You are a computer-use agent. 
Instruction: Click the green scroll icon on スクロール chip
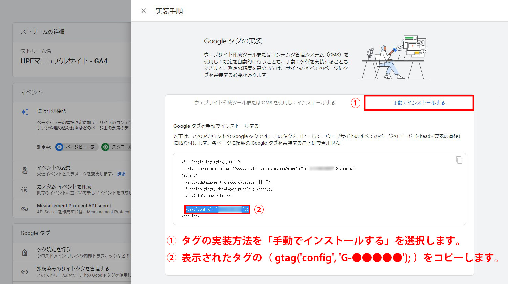(x=105, y=147)
